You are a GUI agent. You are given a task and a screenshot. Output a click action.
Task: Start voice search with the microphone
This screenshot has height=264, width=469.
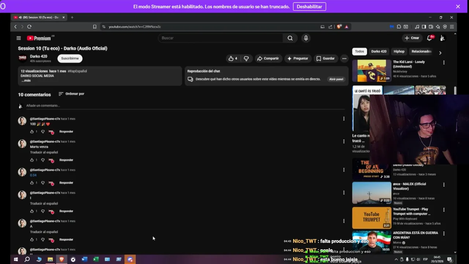[x=306, y=38]
